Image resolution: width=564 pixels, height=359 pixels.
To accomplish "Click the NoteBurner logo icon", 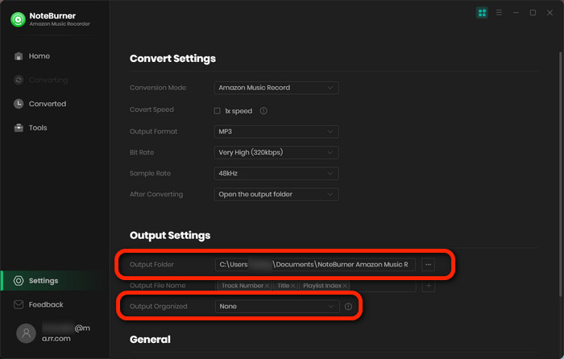I will [x=18, y=19].
